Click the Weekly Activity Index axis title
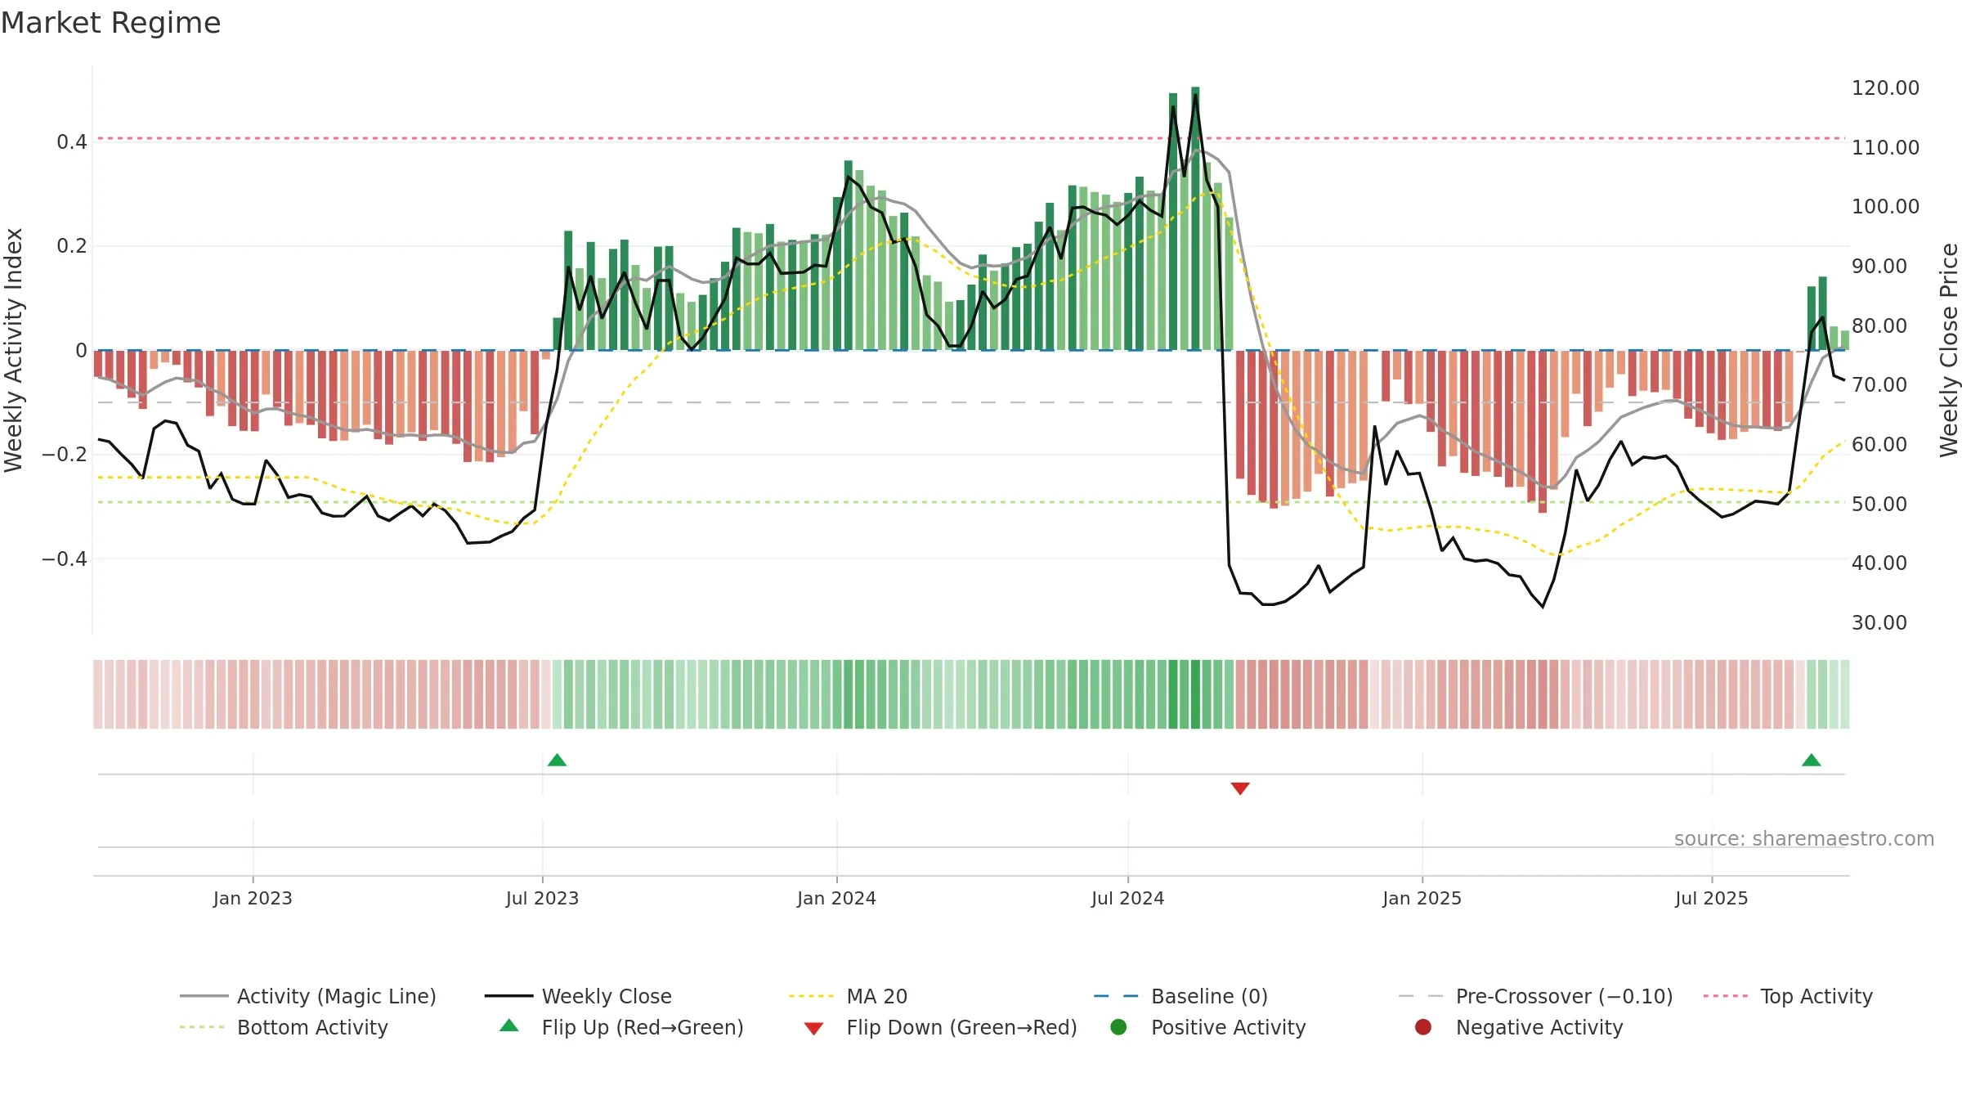This screenshot has height=1104, width=1962. click(13, 350)
